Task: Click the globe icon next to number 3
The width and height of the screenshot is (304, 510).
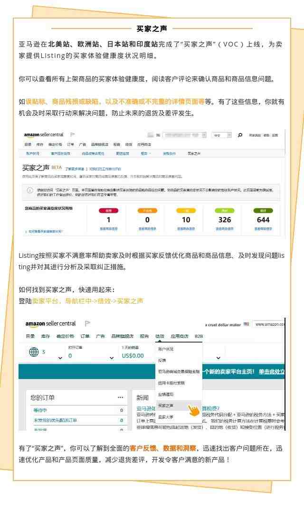Action: 34,351
